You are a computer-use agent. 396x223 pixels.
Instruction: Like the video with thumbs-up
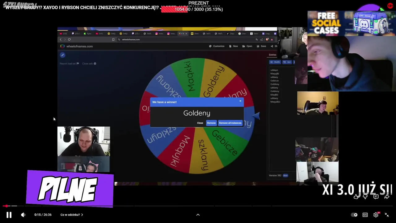[356, 197]
